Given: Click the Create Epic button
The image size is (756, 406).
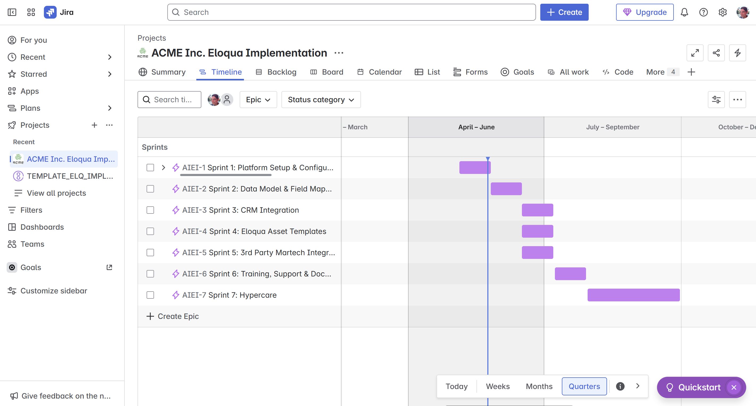Looking at the screenshot, I should [173, 316].
